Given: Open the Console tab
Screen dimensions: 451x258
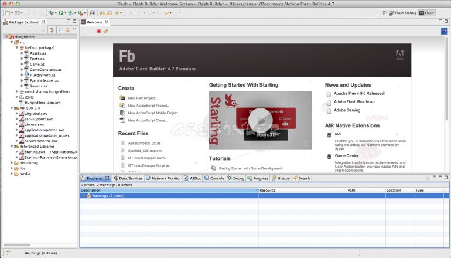Looking at the screenshot, I should tap(214, 178).
